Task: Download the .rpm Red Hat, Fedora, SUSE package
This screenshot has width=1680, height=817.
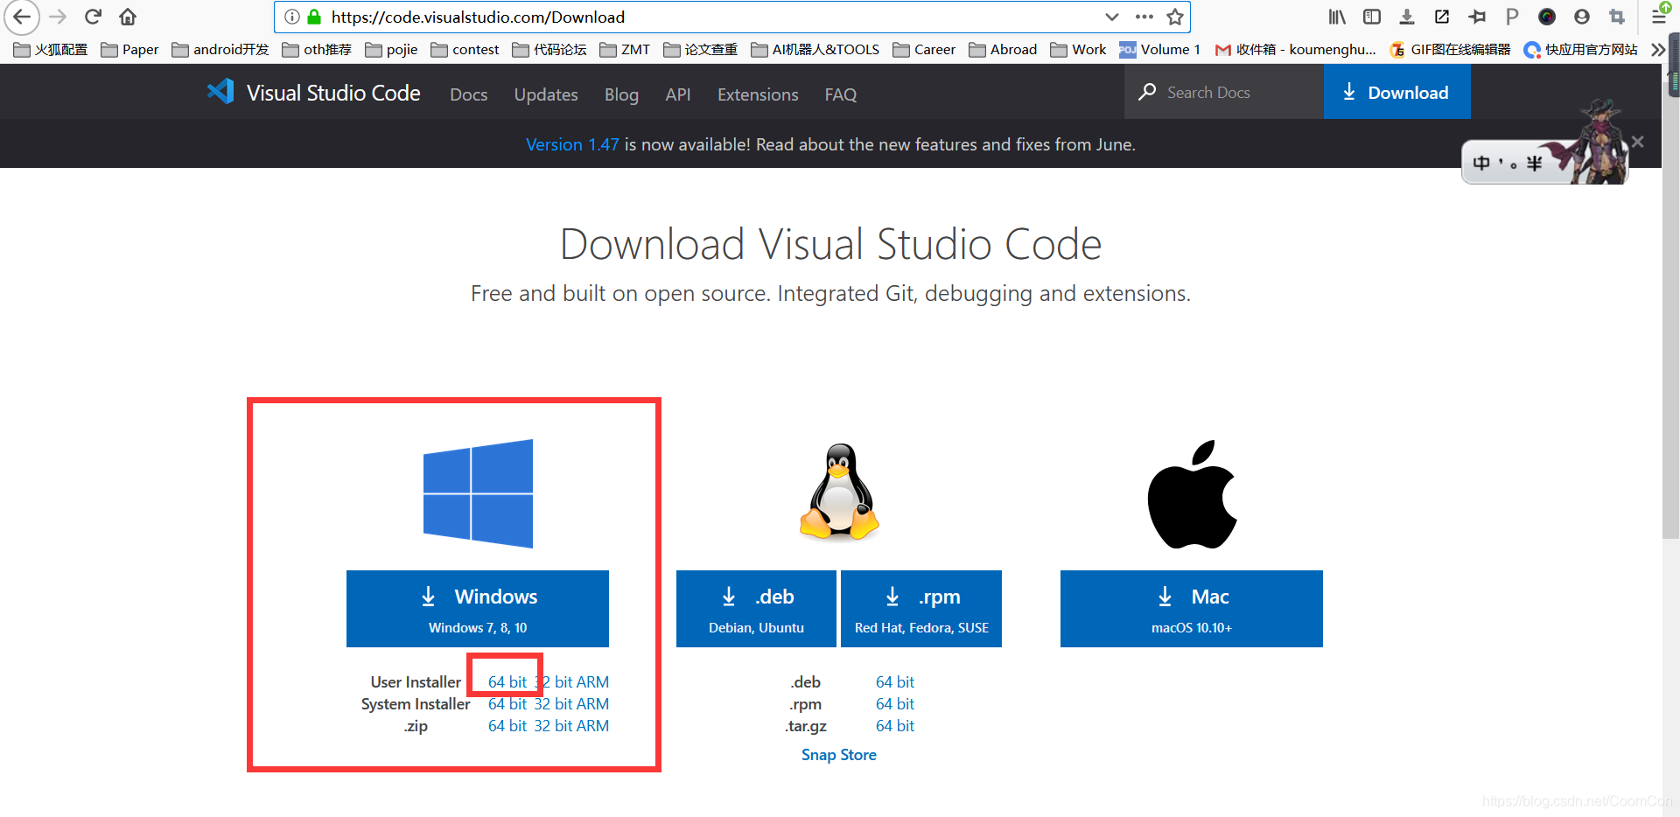Action: point(921,609)
